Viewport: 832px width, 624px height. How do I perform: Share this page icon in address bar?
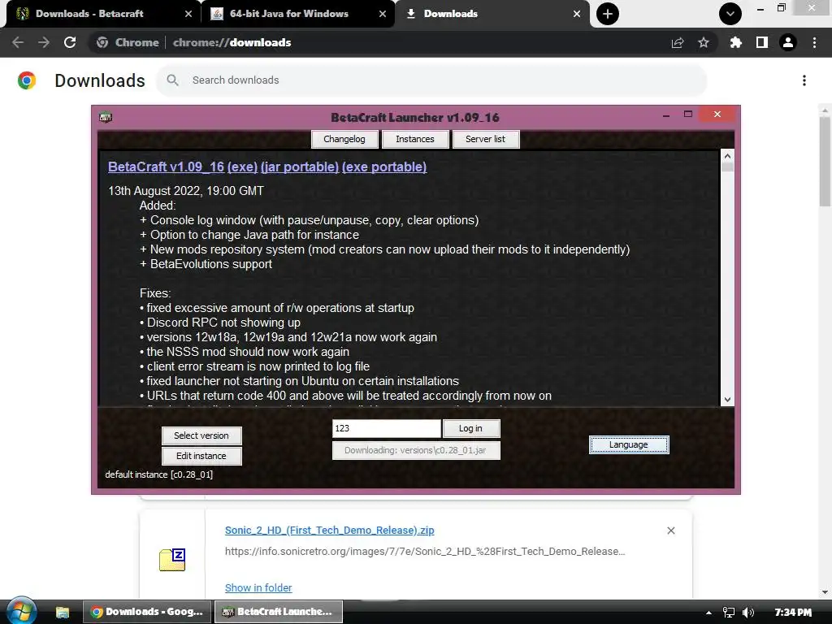[x=678, y=42]
